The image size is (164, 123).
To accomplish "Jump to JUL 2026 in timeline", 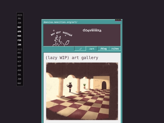I will click(x=19, y=19).
